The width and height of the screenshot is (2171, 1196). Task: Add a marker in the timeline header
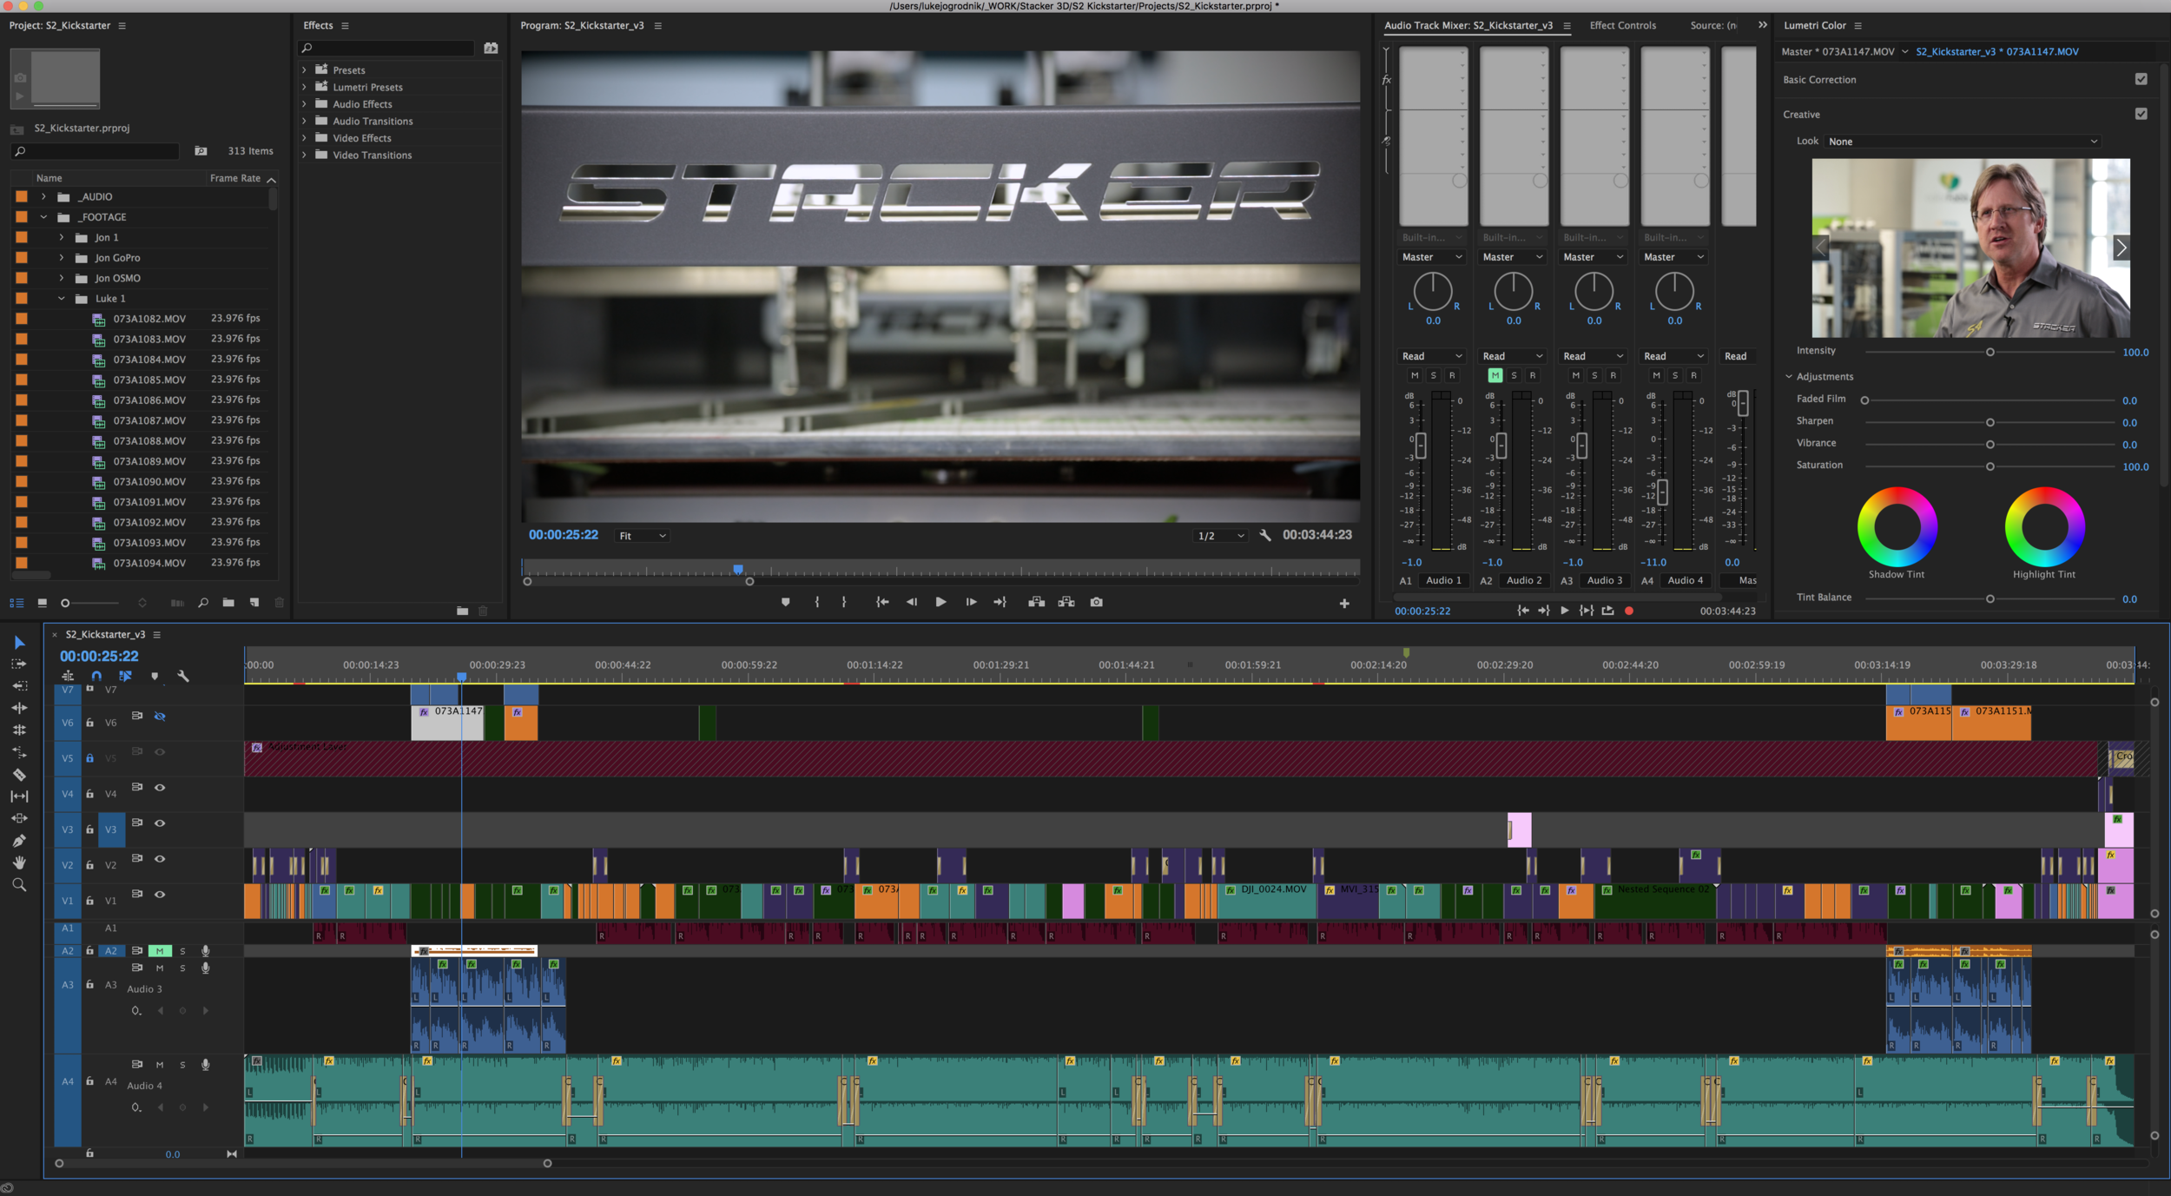155,676
